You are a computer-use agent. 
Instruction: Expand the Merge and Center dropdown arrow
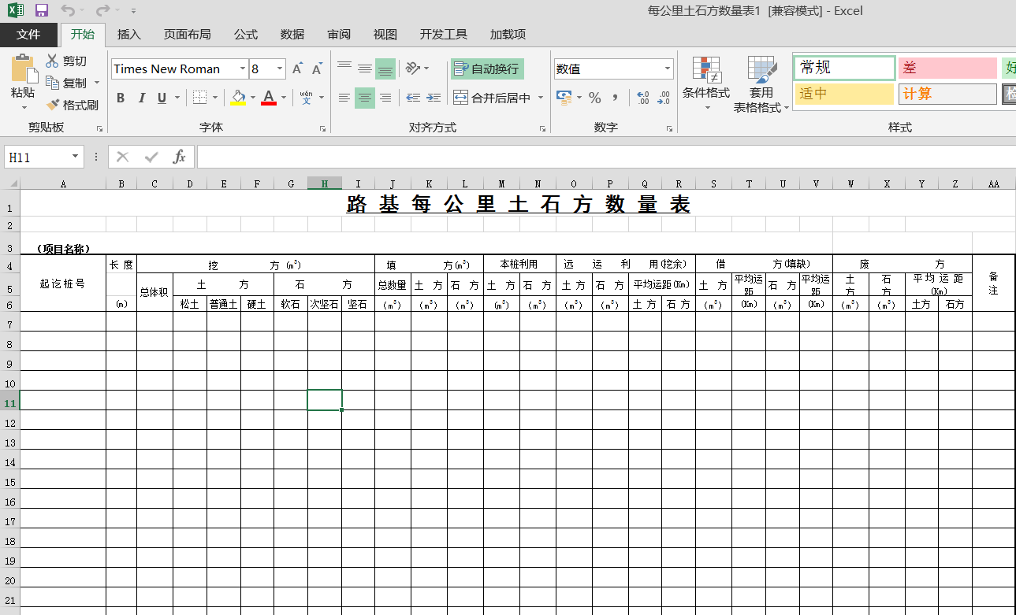click(541, 98)
